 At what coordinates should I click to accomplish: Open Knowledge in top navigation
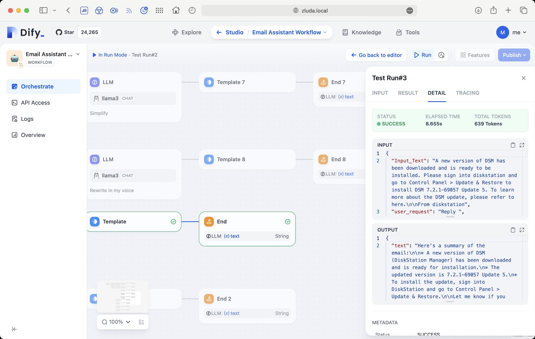click(x=362, y=32)
